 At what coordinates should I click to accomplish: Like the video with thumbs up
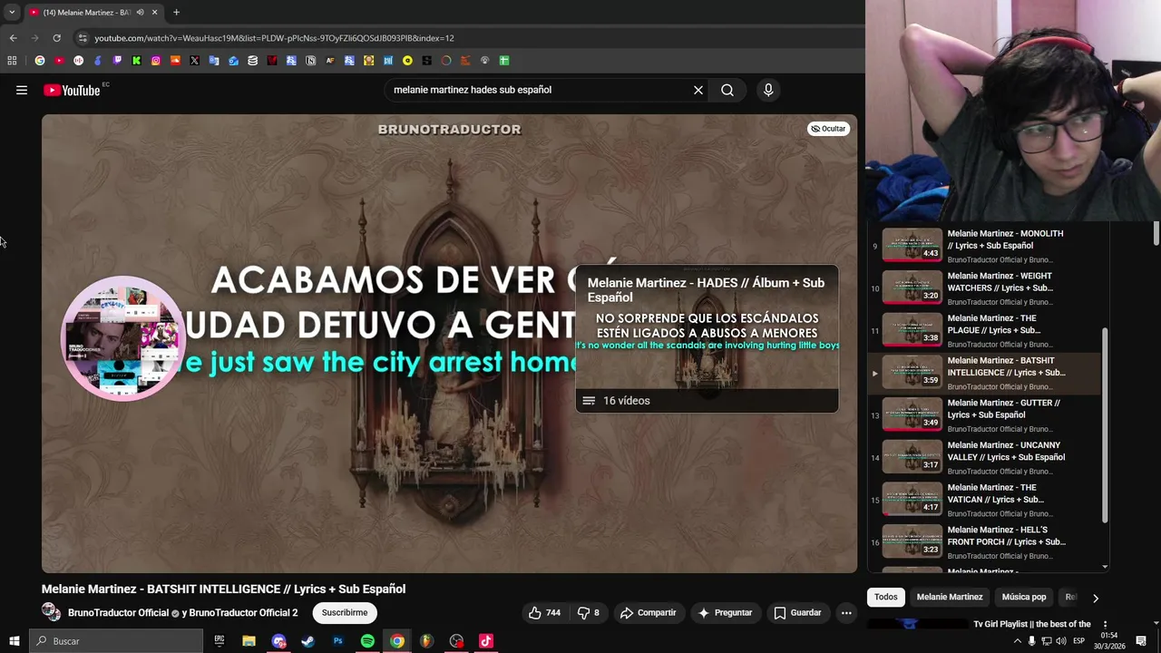pyautogui.click(x=544, y=613)
